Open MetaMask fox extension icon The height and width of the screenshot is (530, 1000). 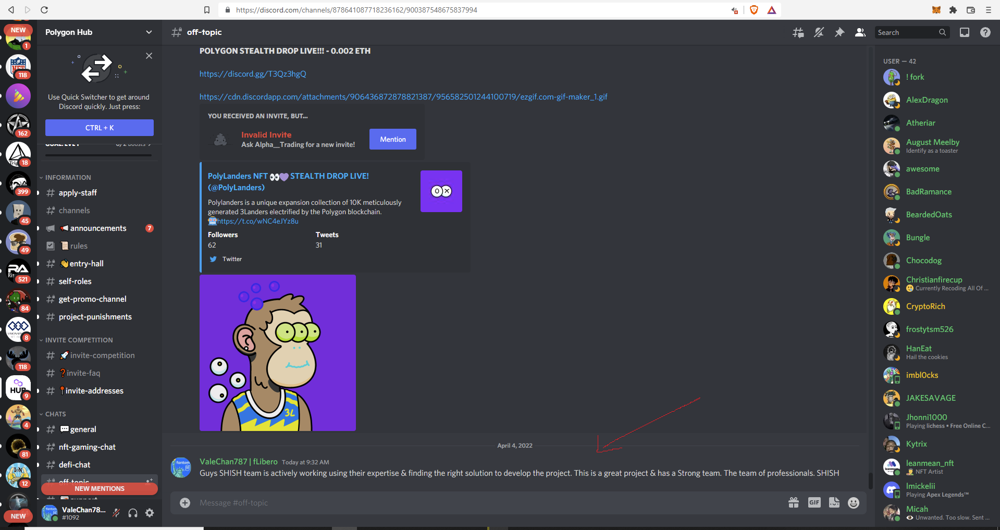pos(936,10)
